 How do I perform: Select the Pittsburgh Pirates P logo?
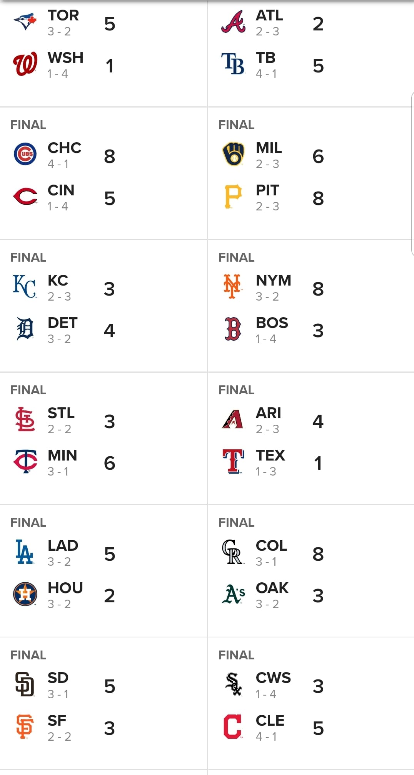point(233,197)
